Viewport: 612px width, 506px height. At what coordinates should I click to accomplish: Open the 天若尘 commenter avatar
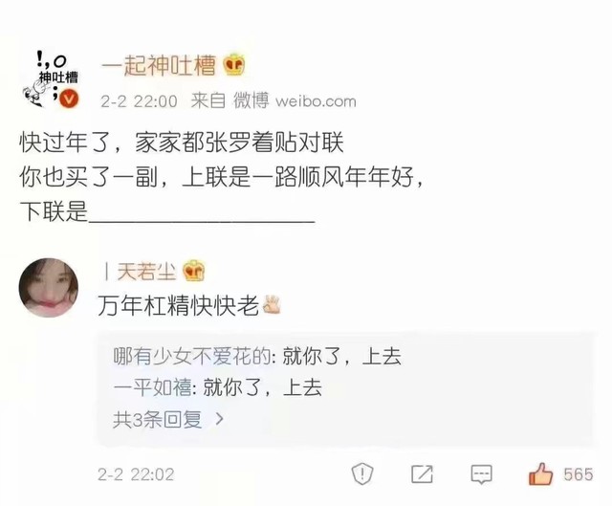pyautogui.click(x=49, y=287)
